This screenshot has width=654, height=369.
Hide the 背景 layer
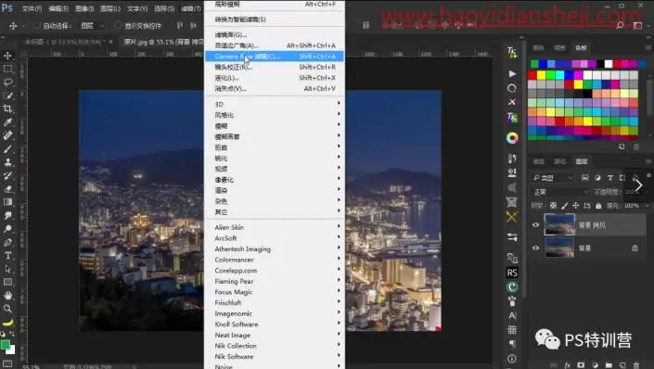(535, 248)
